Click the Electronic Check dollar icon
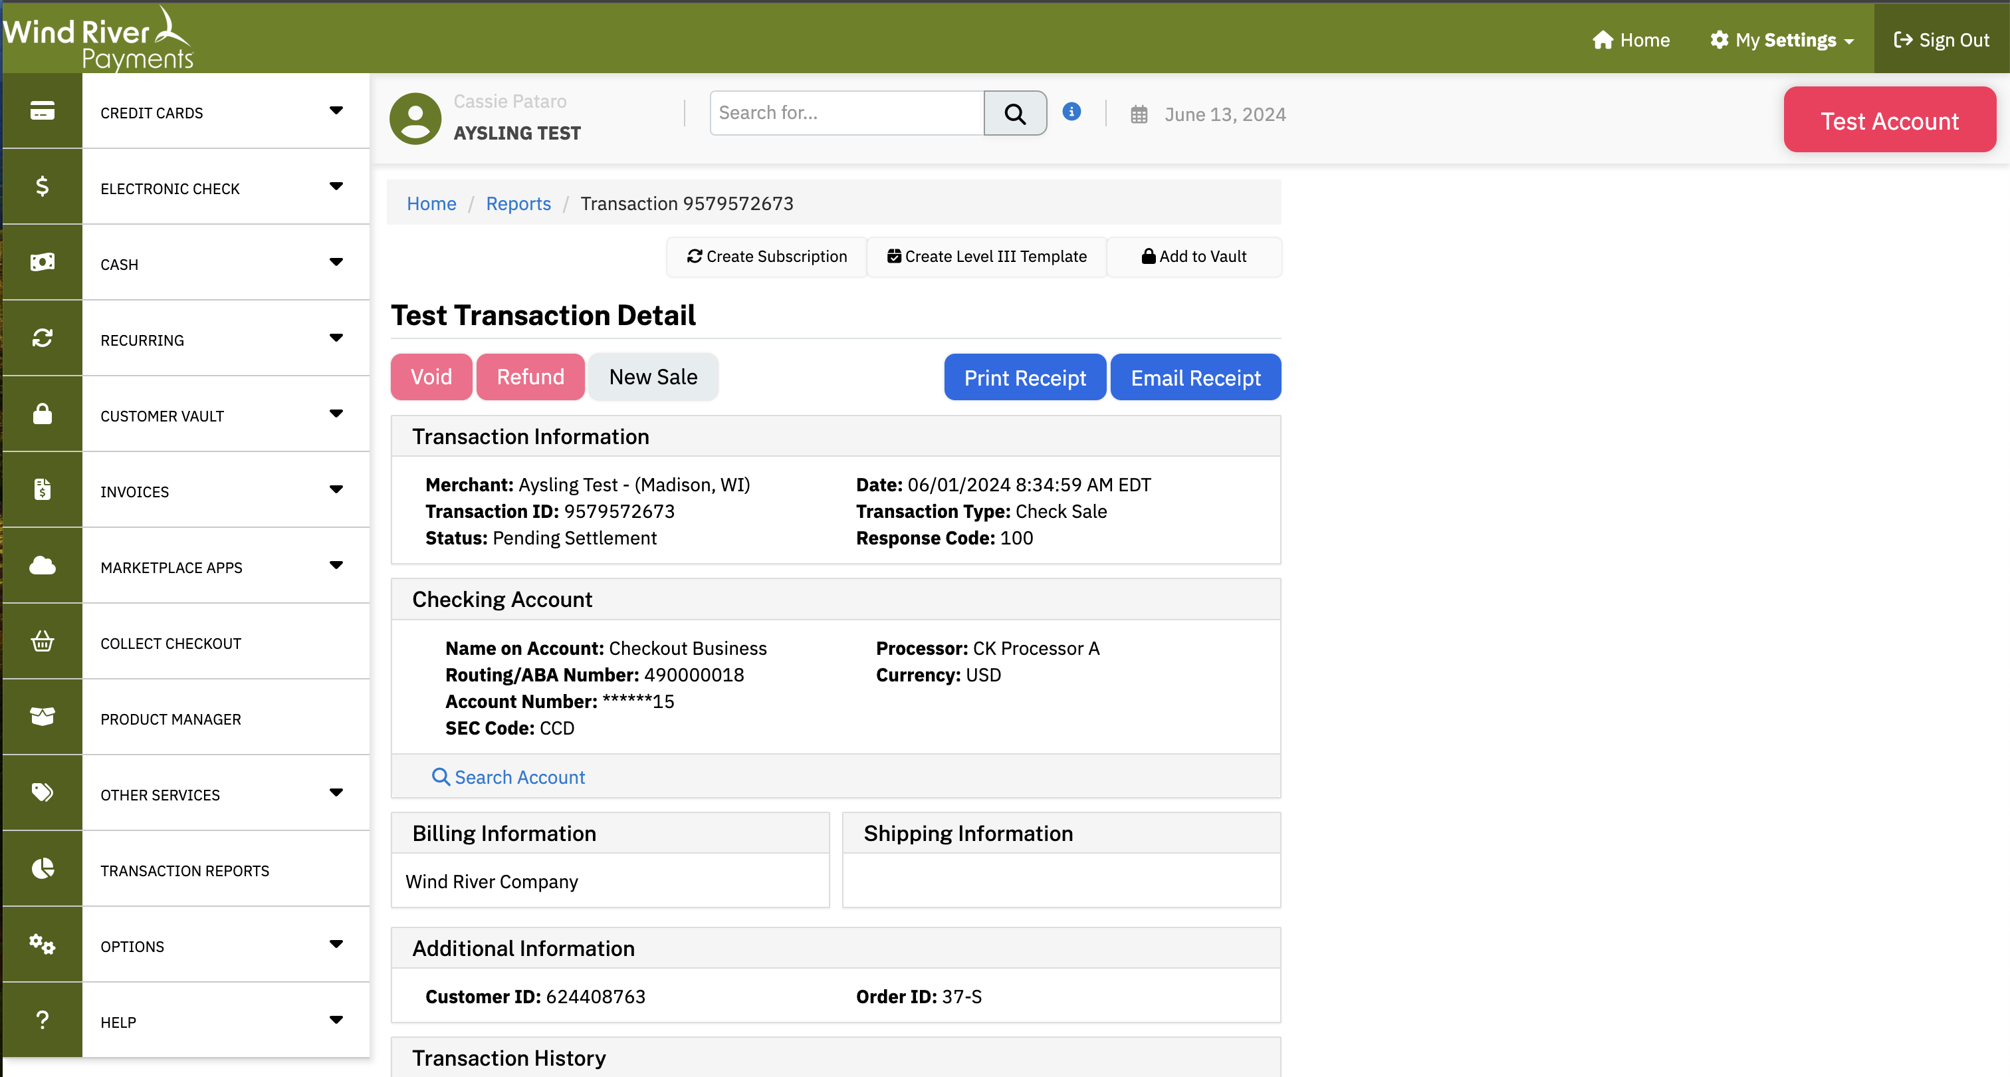 point(42,187)
